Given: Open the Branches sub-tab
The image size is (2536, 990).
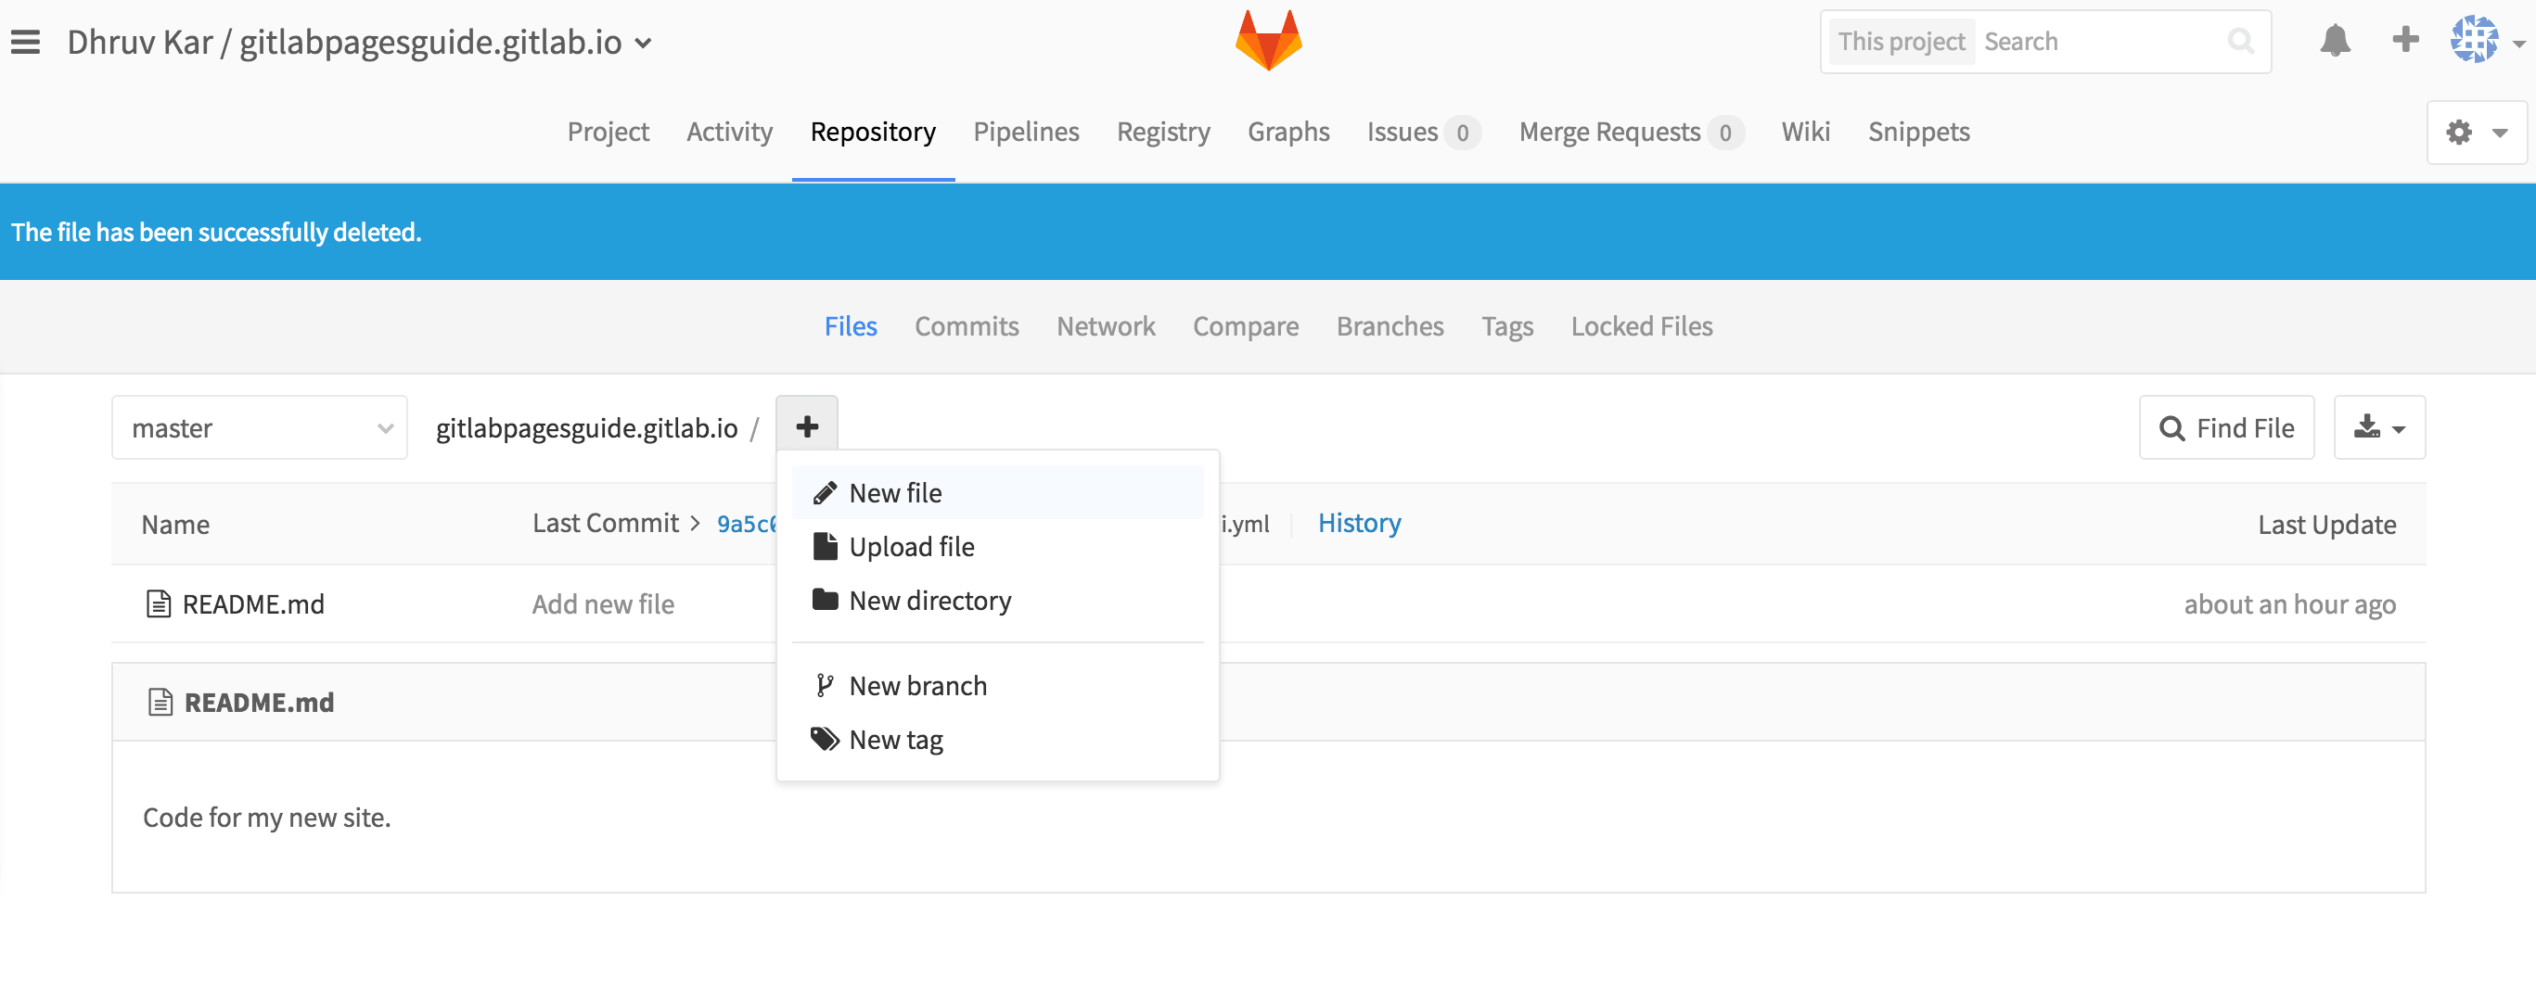Looking at the screenshot, I should [x=1390, y=325].
